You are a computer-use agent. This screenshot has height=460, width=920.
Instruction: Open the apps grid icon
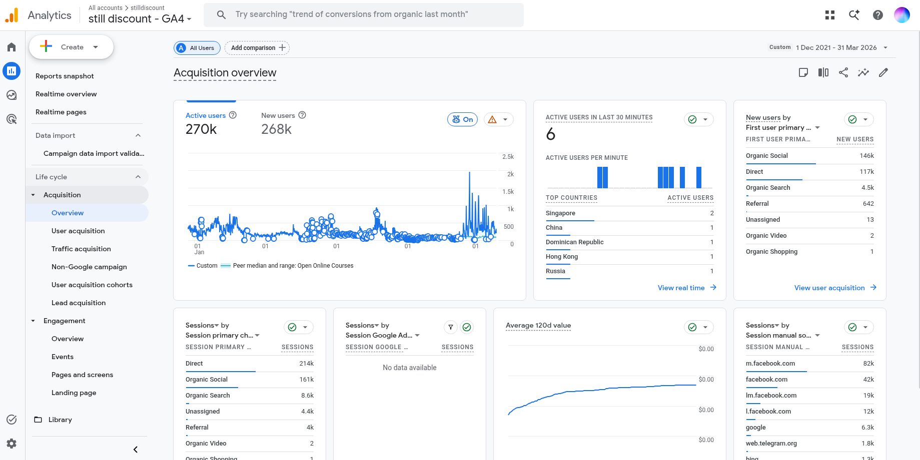830,15
